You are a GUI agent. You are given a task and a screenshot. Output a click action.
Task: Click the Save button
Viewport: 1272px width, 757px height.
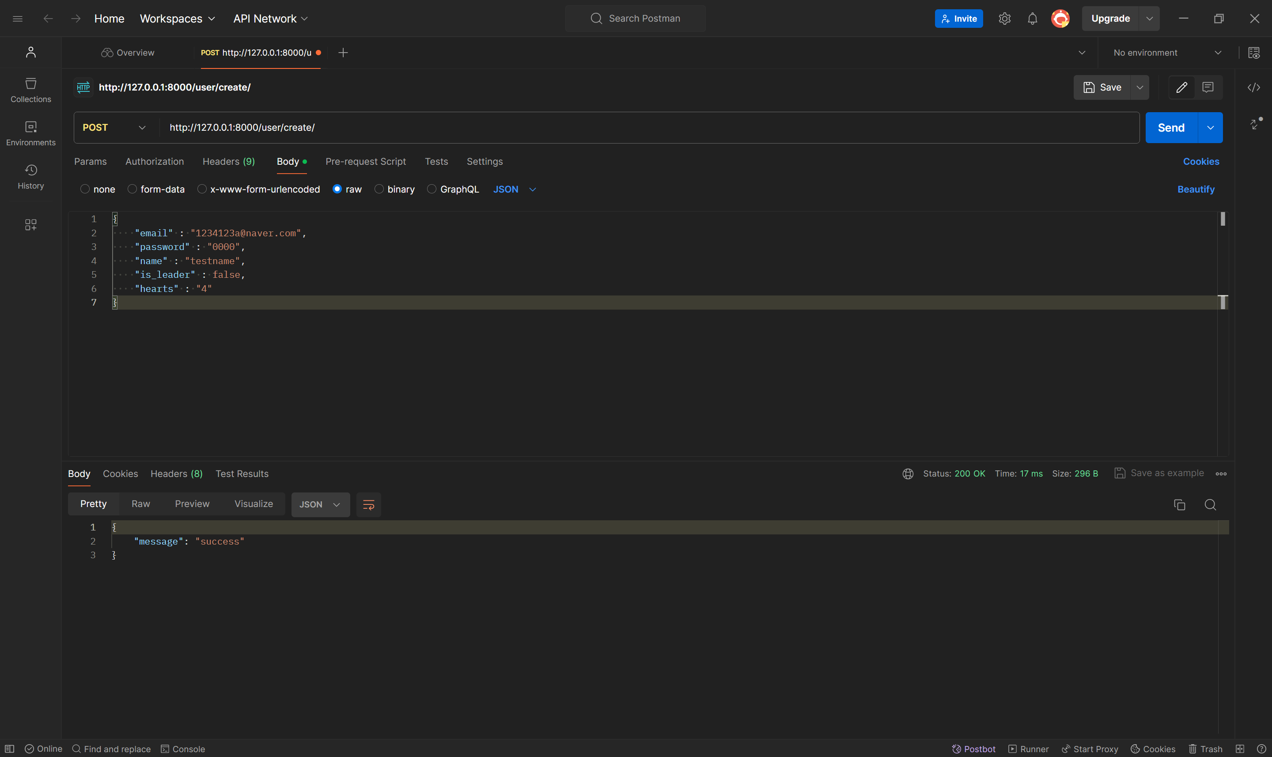1102,87
